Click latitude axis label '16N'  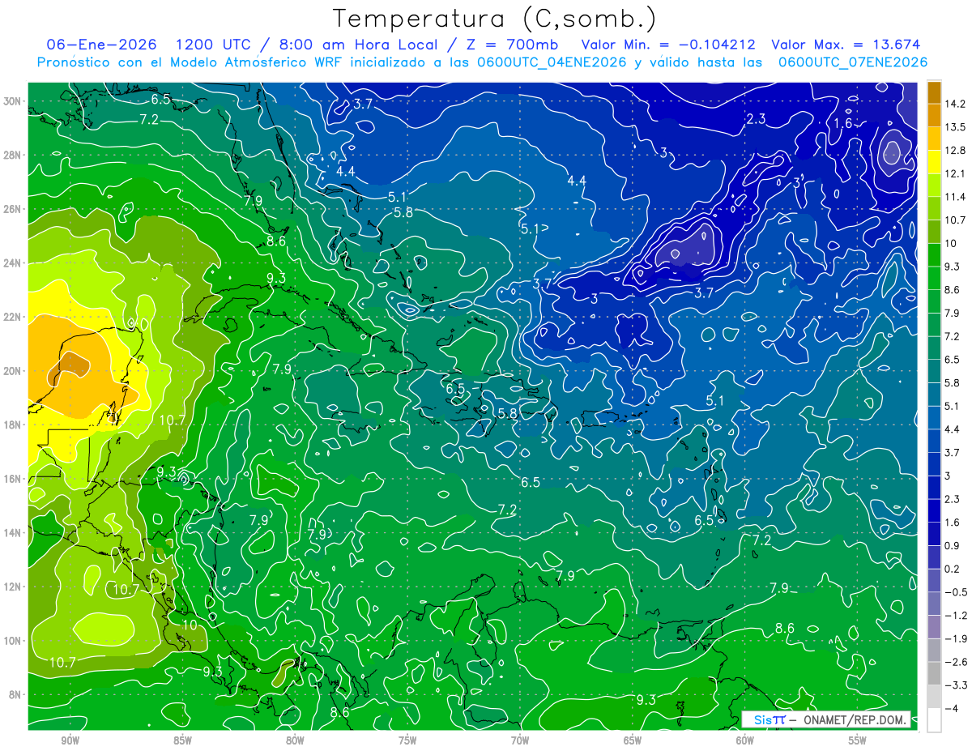12,479
